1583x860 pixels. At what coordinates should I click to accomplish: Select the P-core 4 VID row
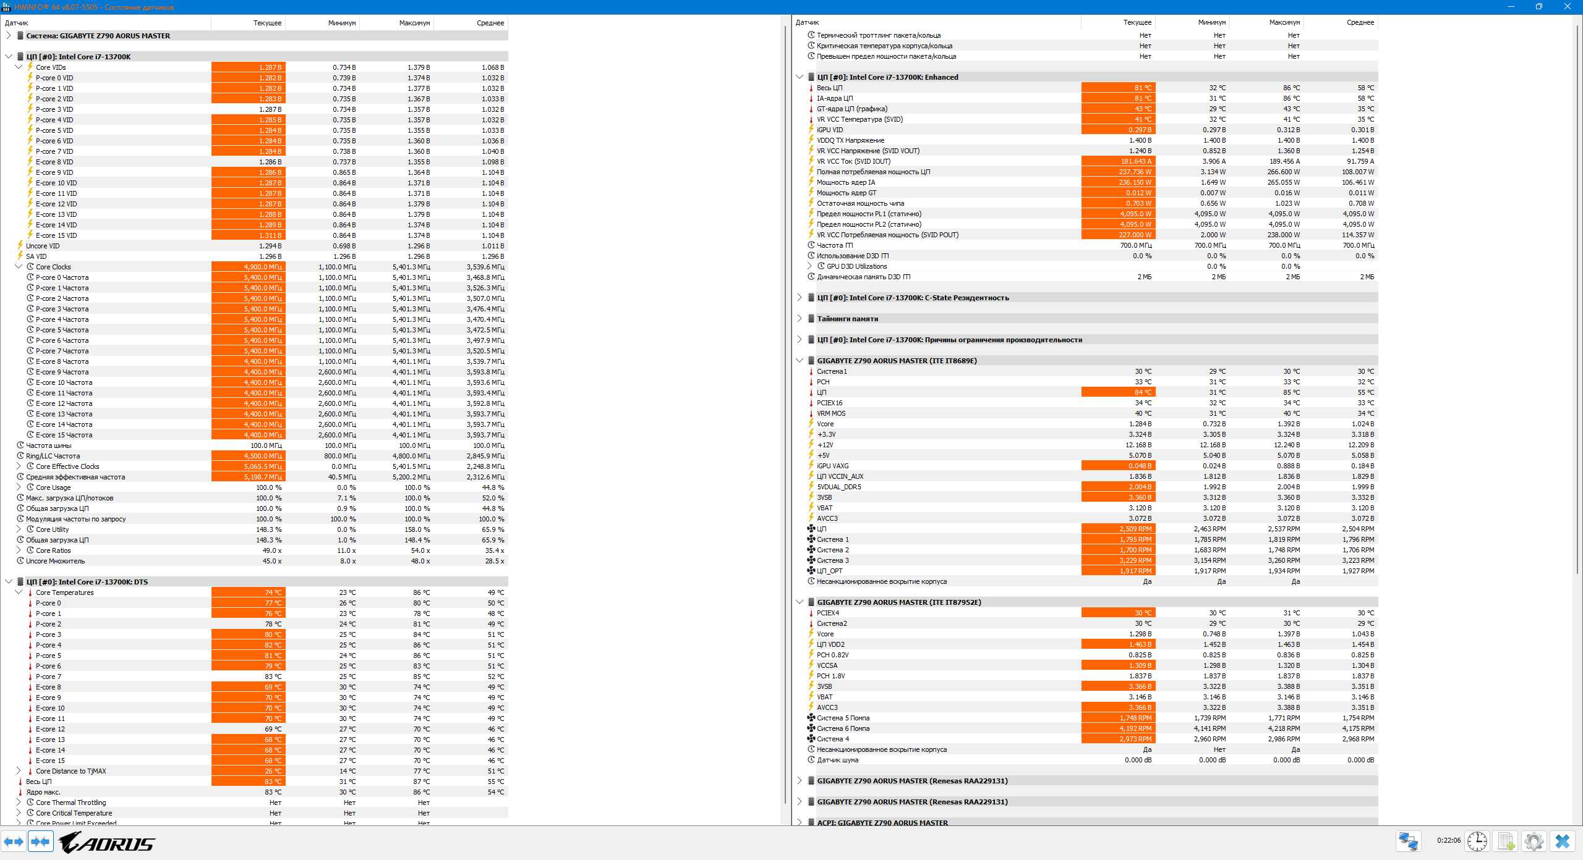tap(54, 120)
